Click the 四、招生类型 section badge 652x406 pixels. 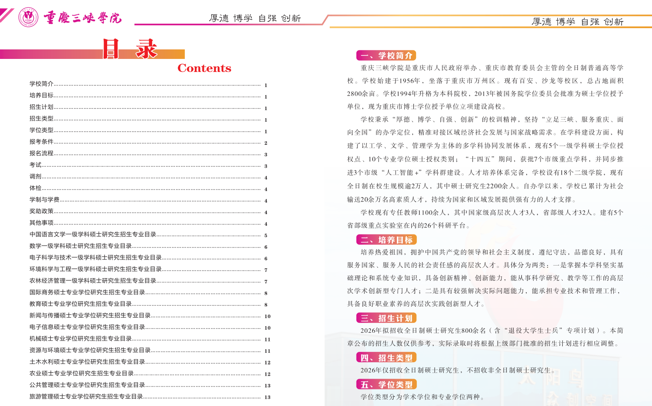pos(386,357)
